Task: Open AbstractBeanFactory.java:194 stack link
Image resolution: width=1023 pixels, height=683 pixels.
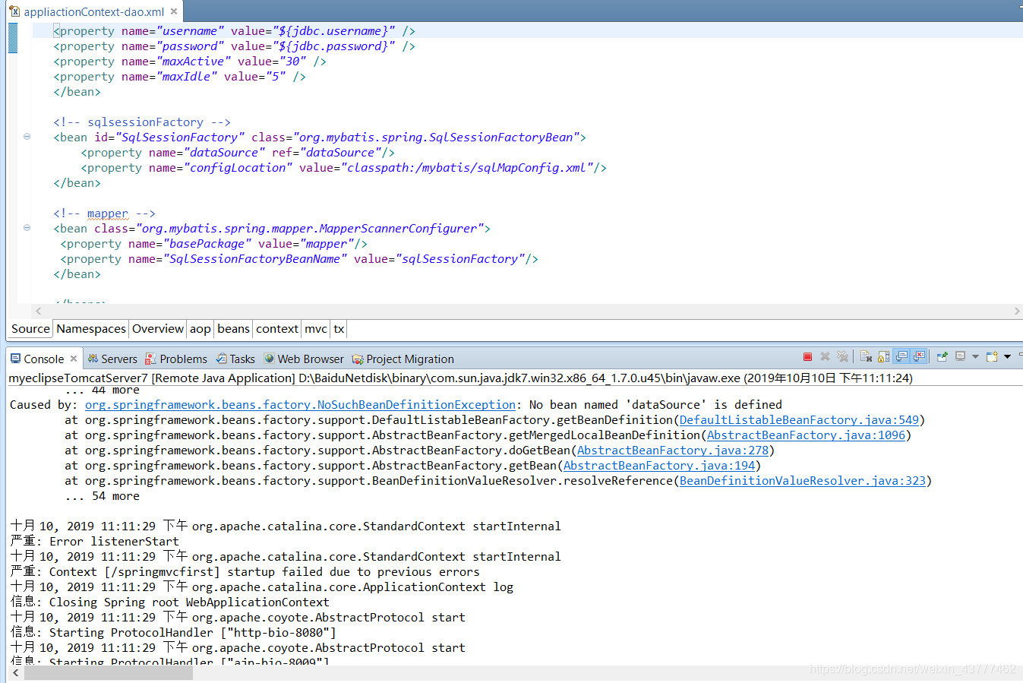Action: 659,466
